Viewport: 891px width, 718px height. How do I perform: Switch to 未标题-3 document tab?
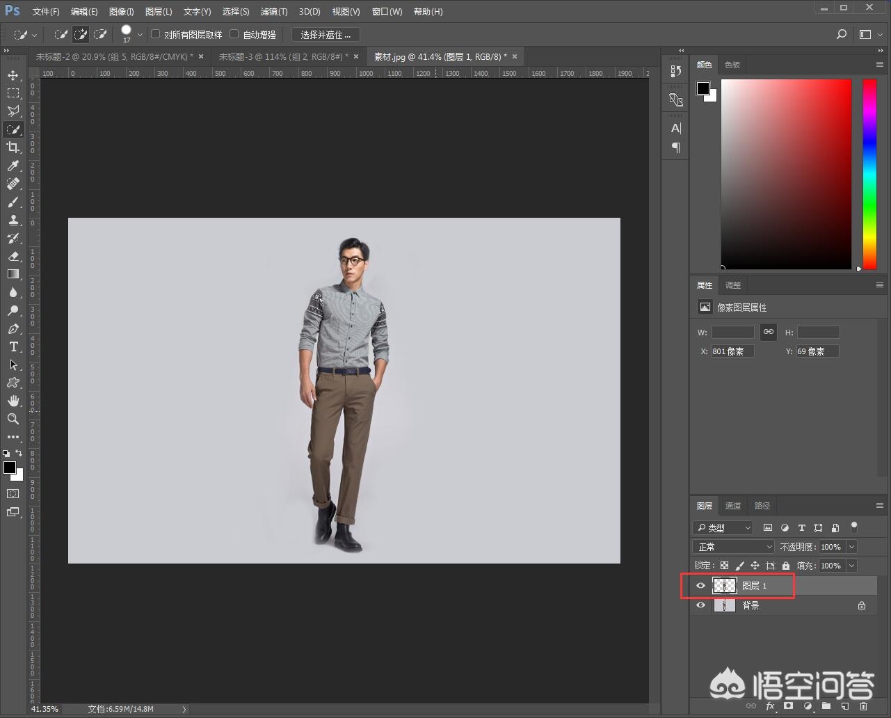[283, 56]
